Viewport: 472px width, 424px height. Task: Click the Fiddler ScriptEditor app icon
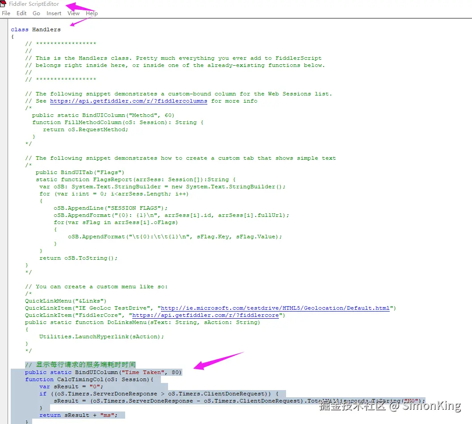click(x=3, y=4)
